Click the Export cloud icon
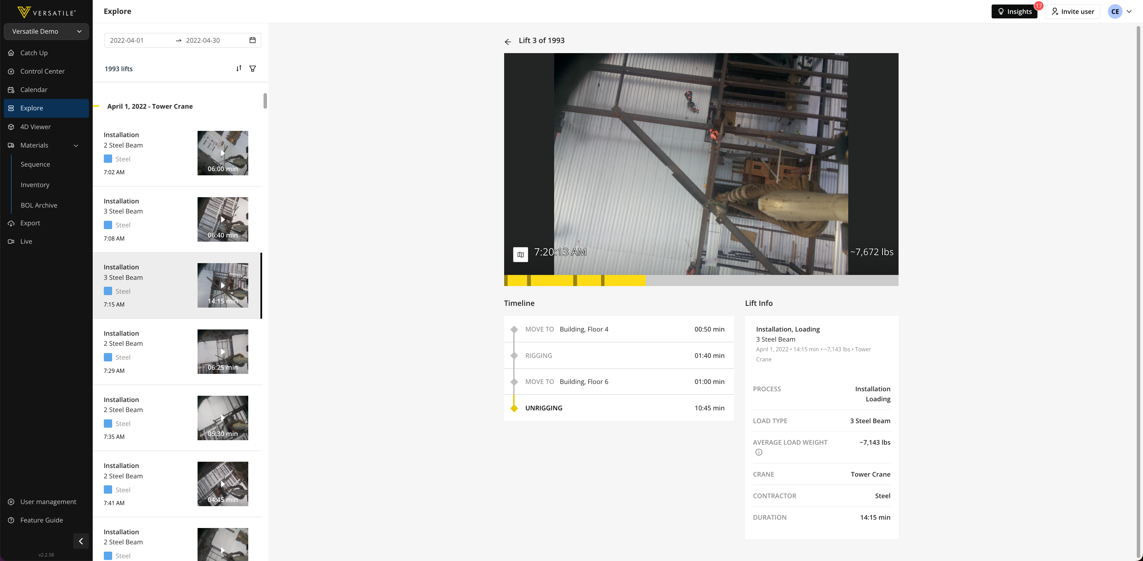Viewport: 1143px width, 561px height. (11, 223)
